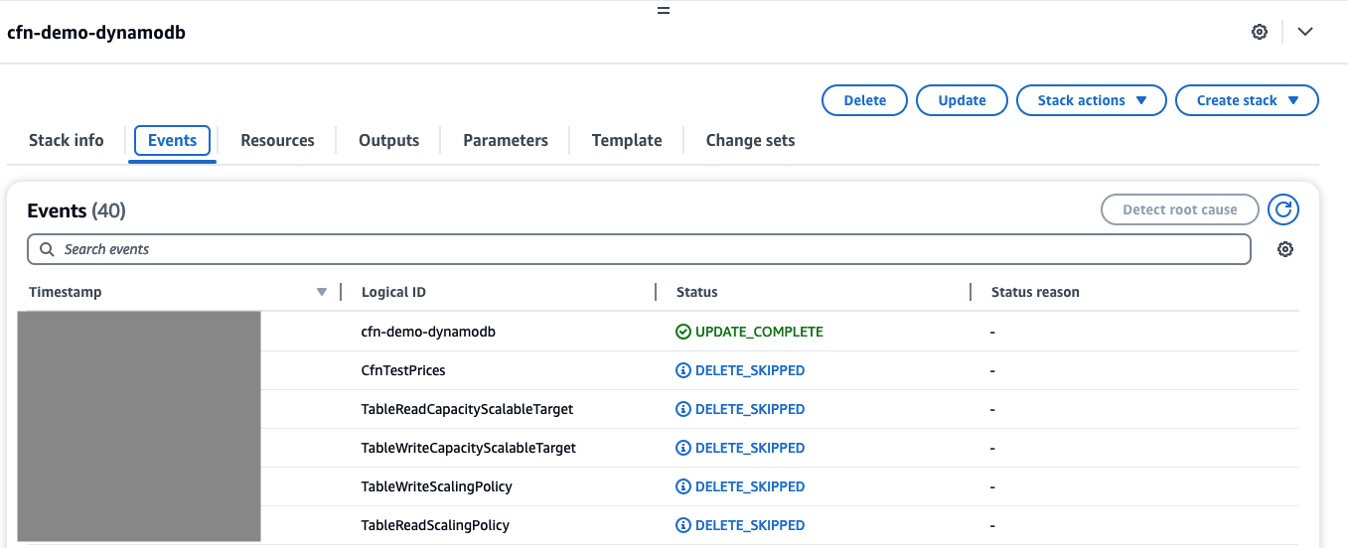Open the Resources tab

[x=277, y=140]
